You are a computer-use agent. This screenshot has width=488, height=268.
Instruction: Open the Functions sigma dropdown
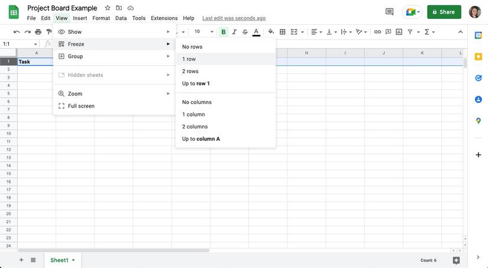pyautogui.click(x=429, y=32)
